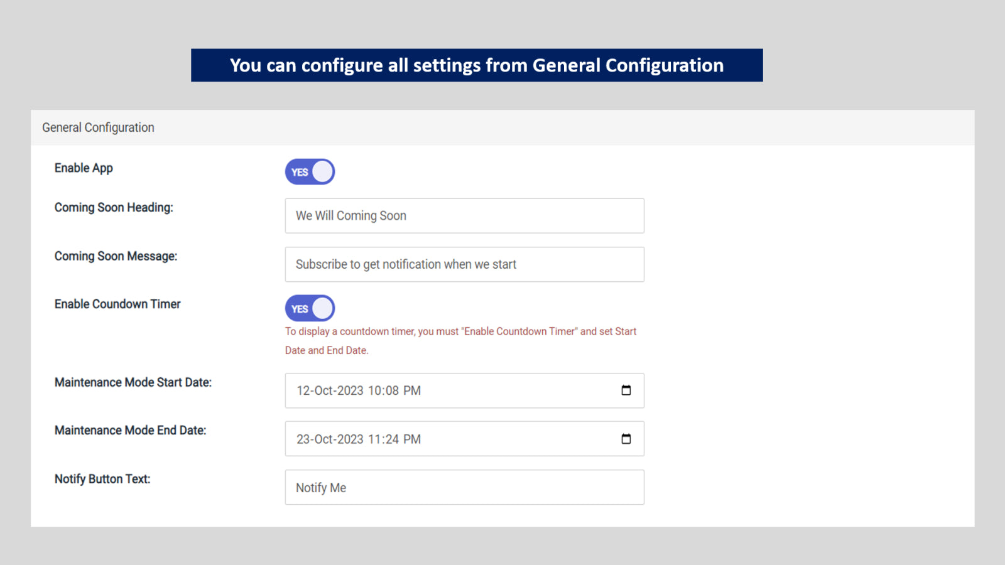Toggle the Enable App switch
The width and height of the screenshot is (1005, 565).
pos(310,172)
